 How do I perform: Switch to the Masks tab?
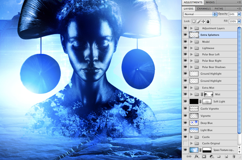(x=210, y=2)
